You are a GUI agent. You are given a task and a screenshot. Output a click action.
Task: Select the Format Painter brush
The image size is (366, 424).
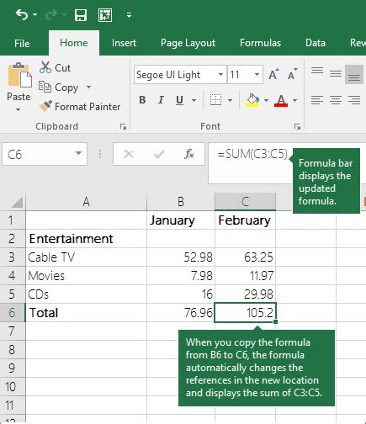click(x=45, y=106)
